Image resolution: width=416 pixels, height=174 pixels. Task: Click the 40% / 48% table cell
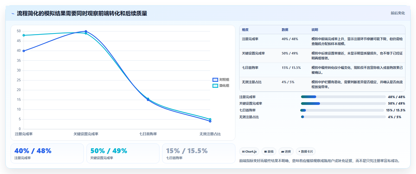point(290,39)
